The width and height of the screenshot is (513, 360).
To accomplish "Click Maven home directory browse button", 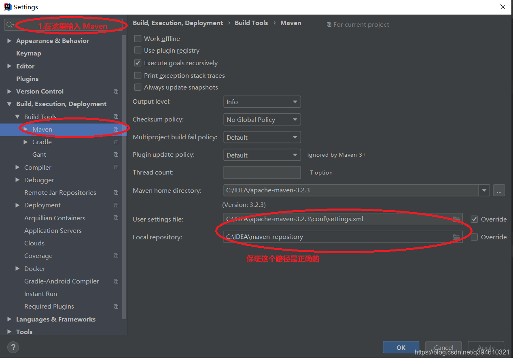I will click(499, 190).
